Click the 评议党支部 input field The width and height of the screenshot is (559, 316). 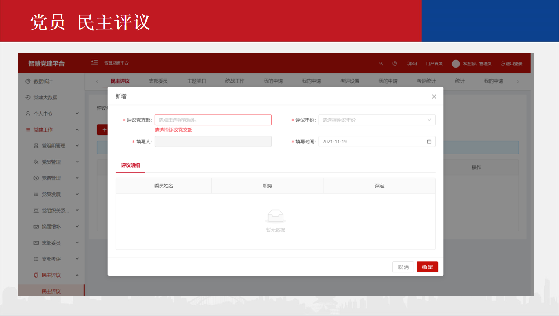point(213,120)
